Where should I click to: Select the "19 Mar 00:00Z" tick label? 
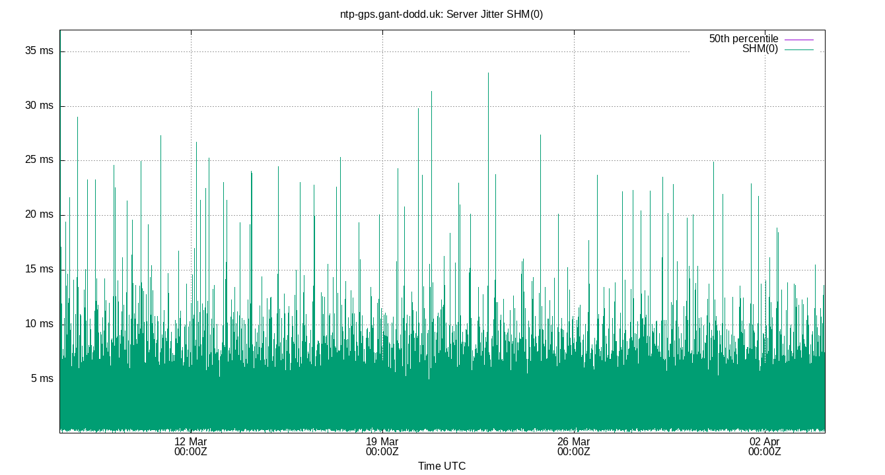tap(382, 447)
